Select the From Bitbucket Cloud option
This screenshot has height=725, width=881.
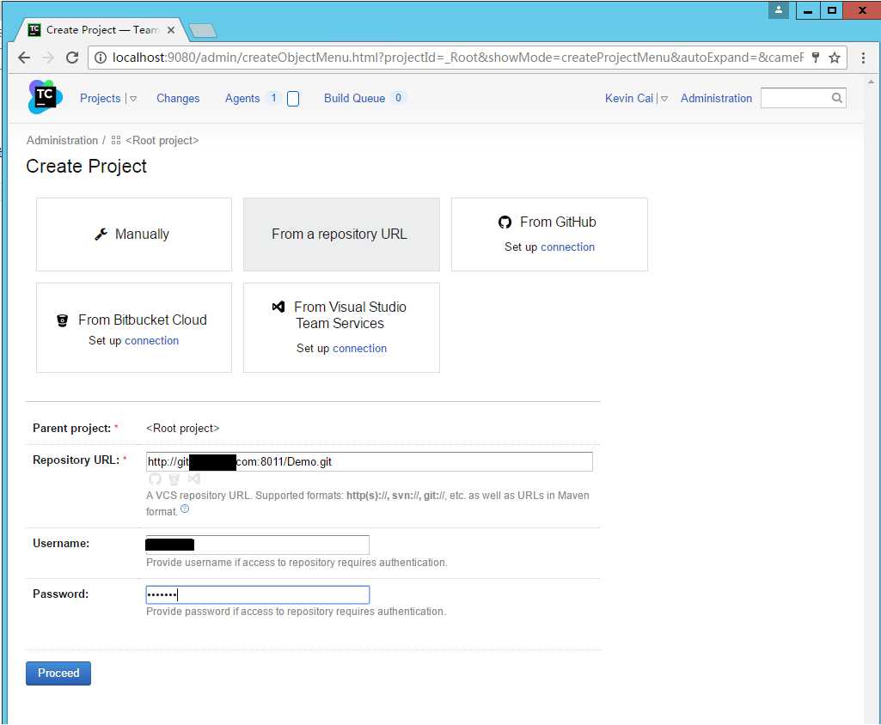point(134,327)
